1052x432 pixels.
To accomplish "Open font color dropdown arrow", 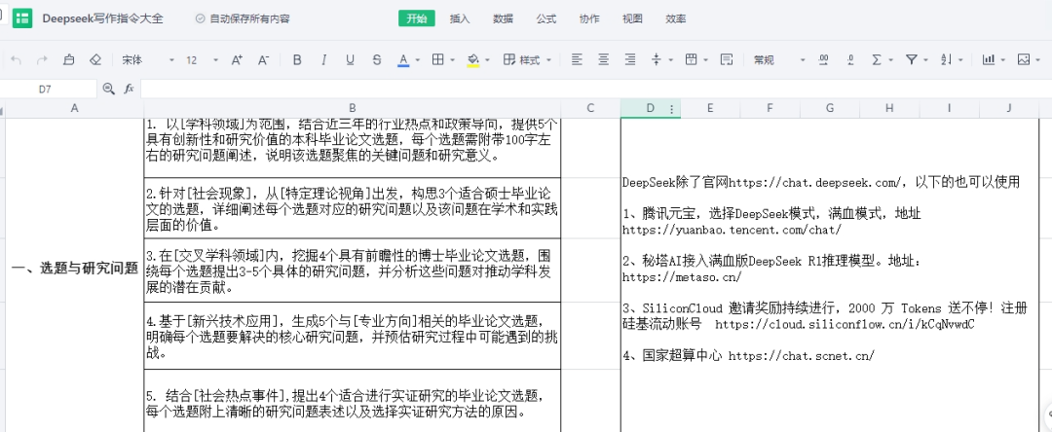I will coord(418,60).
